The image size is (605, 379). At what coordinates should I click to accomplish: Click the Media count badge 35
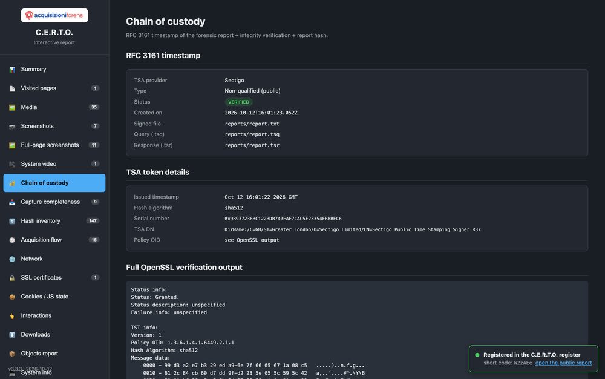tap(94, 107)
